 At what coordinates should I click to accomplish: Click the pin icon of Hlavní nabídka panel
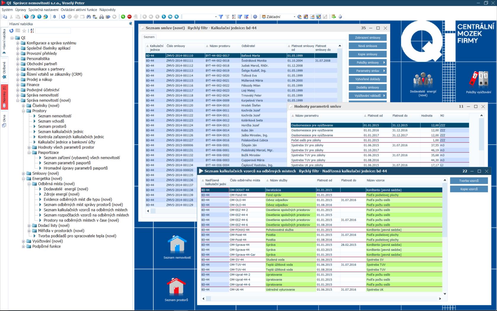(x=130, y=24)
